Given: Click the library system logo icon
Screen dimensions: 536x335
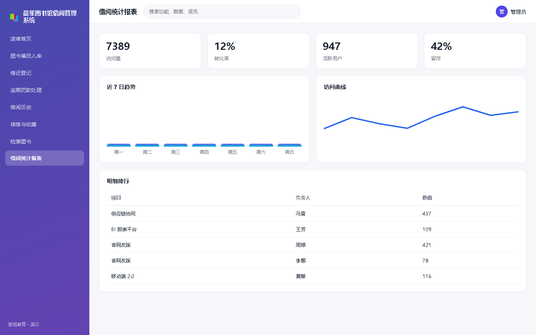Looking at the screenshot, I should [x=14, y=17].
